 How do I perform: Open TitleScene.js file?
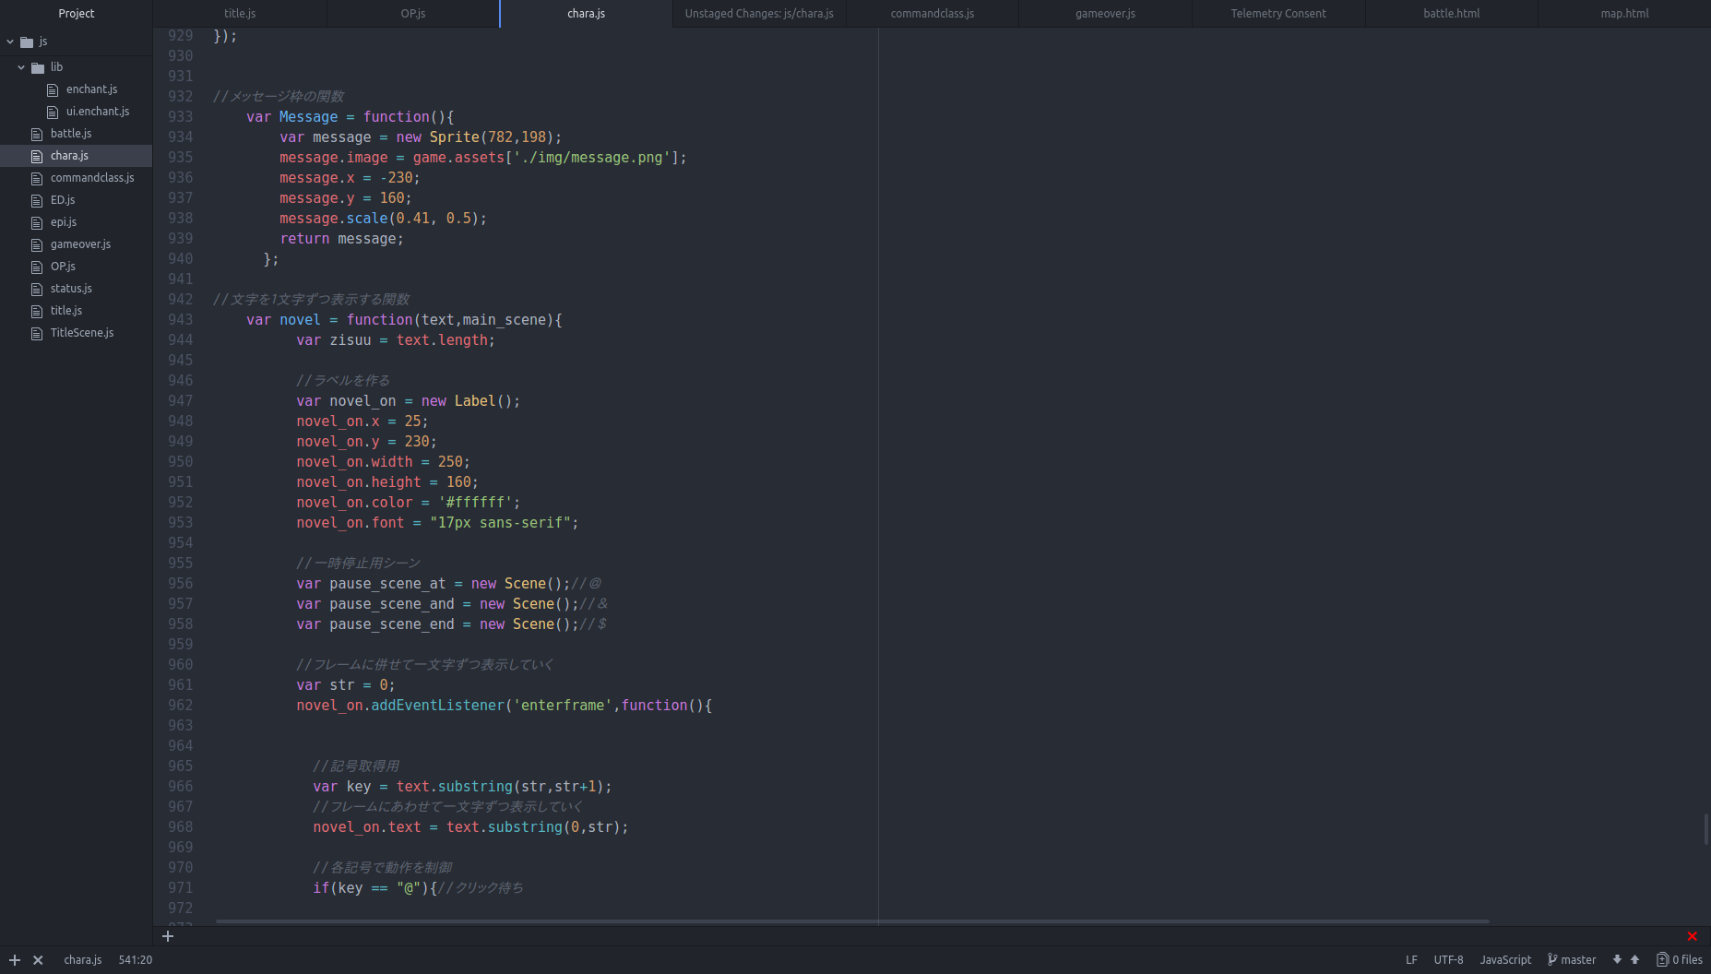click(82, 333)
